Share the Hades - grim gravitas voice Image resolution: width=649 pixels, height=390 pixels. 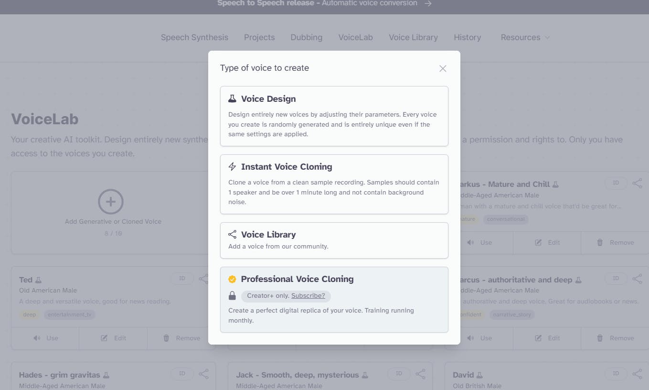(204, 374)
